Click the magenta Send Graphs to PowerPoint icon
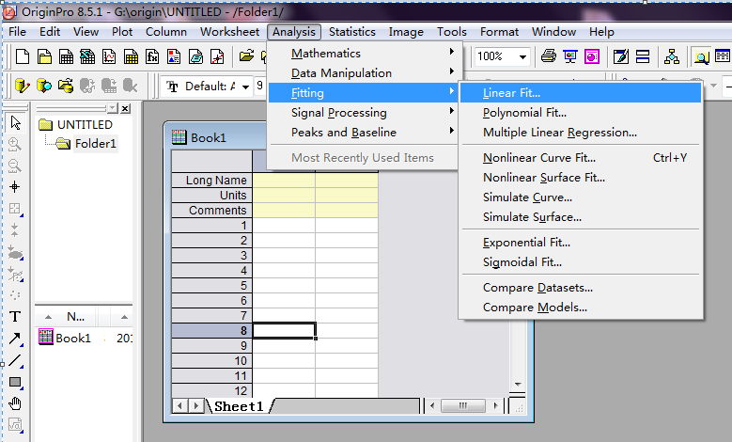Image resolution: width=732 pixels, height=442 pixels. (591, 56)
